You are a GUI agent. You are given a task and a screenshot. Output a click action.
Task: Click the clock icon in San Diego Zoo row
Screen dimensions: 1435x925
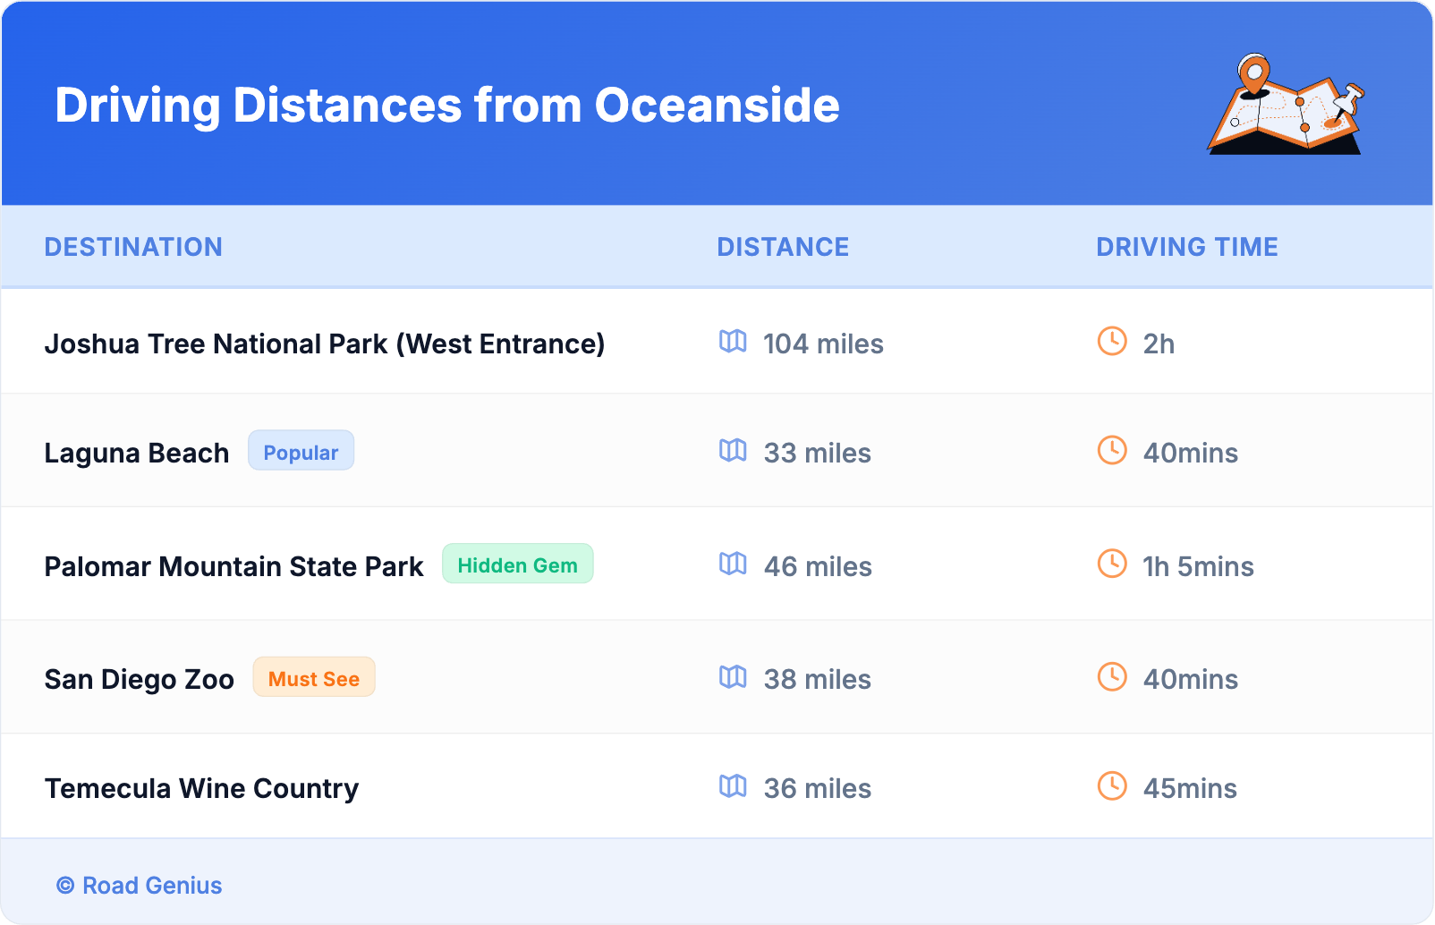(x=1112, y=676)
